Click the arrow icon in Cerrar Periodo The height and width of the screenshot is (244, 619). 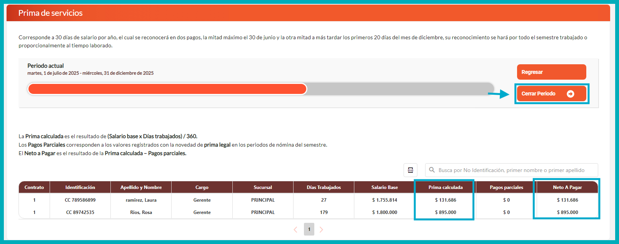pyautogui.click(x=571, y=94)
